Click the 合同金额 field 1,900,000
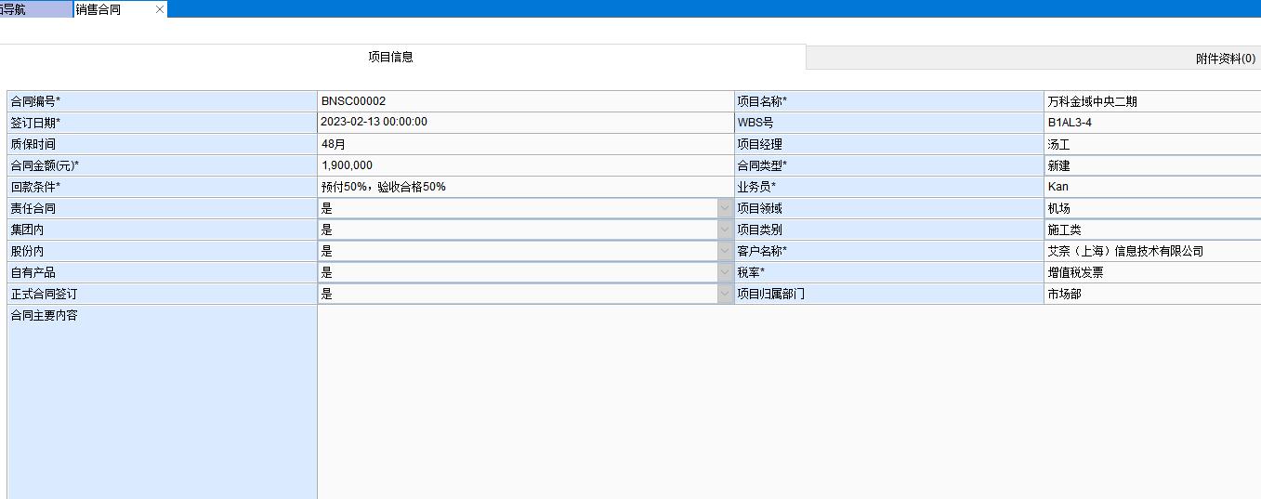1261x499 pixels. tap(525, 165)
